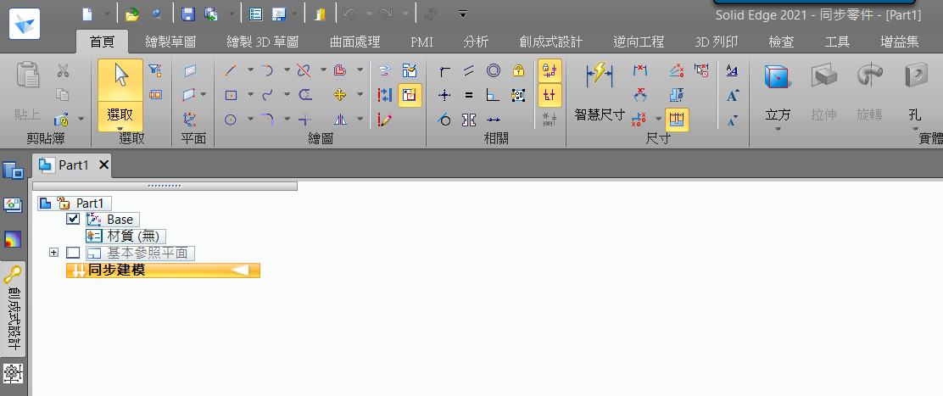The height and width of the screenshot is (396, 943).
Task: Switch to the 繪製草圖 ribbon tab
Action: 170,42
